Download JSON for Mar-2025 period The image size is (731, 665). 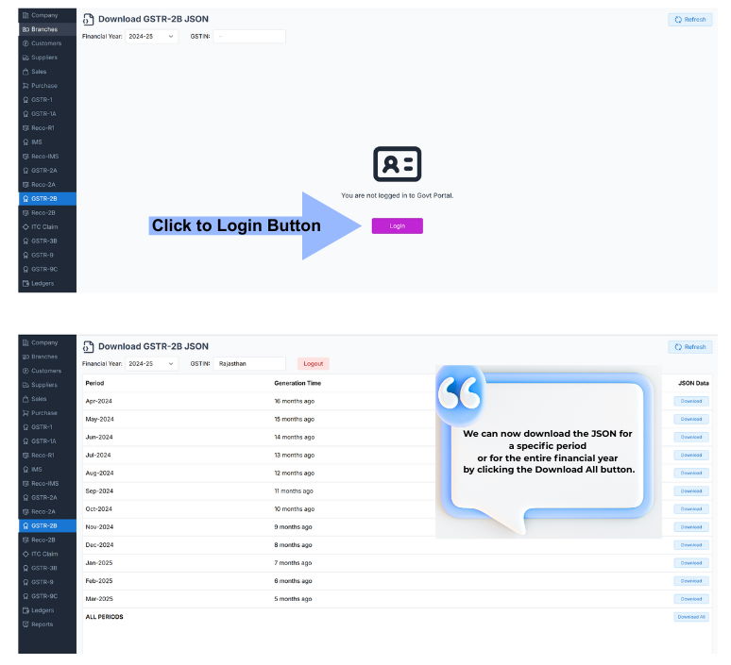[x=691, y=599]
